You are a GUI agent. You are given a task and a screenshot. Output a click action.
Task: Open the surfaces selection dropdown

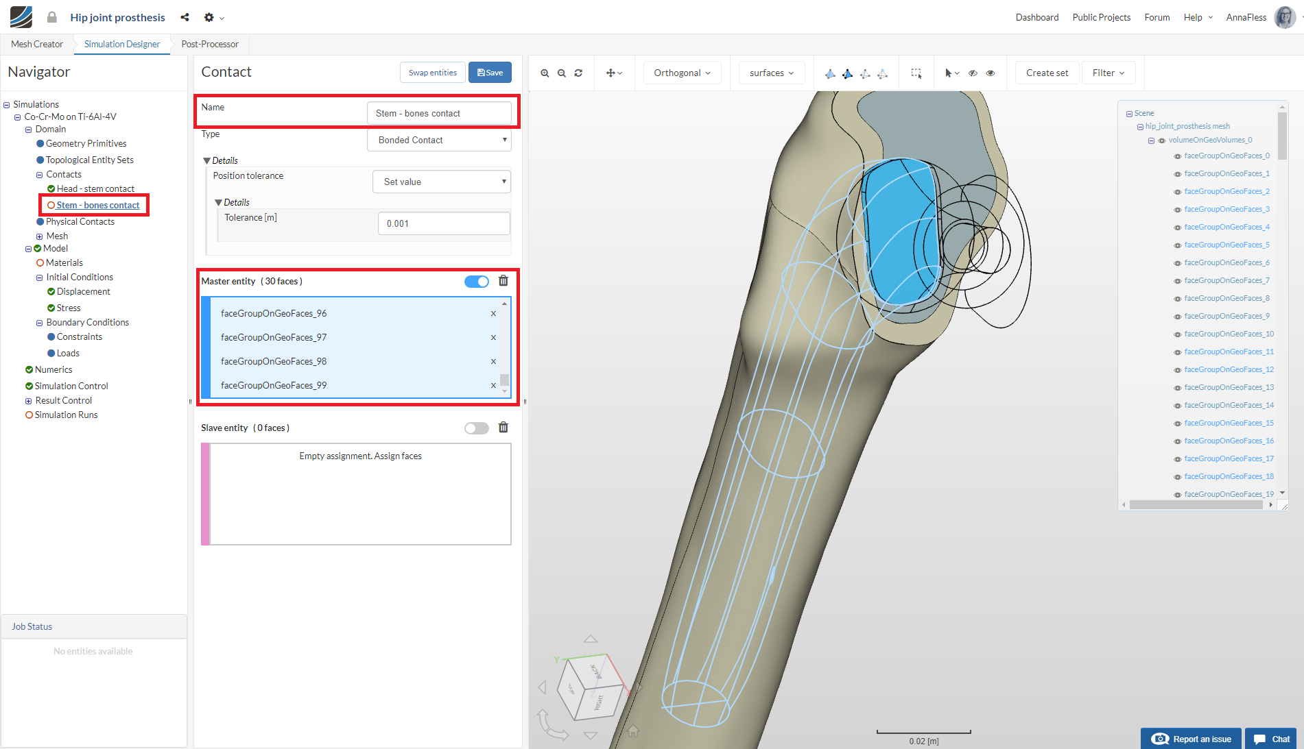[x=772, y=73]
